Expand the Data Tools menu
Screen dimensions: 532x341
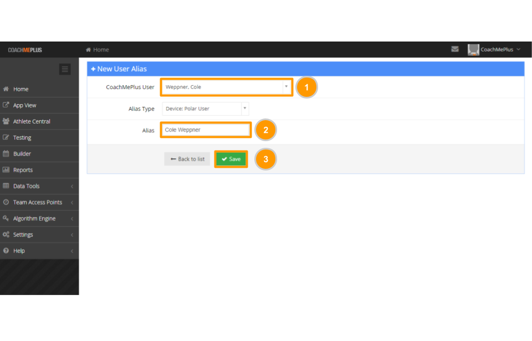[x=39, y=186]
